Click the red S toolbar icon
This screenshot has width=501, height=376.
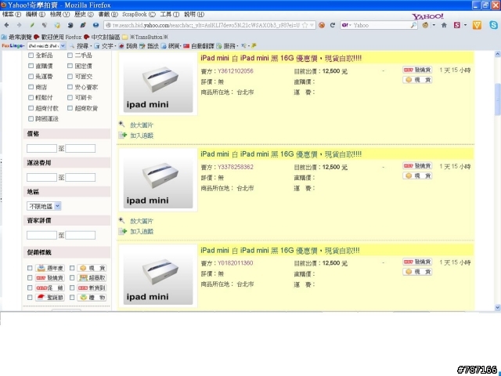click(x=457, y=25)
